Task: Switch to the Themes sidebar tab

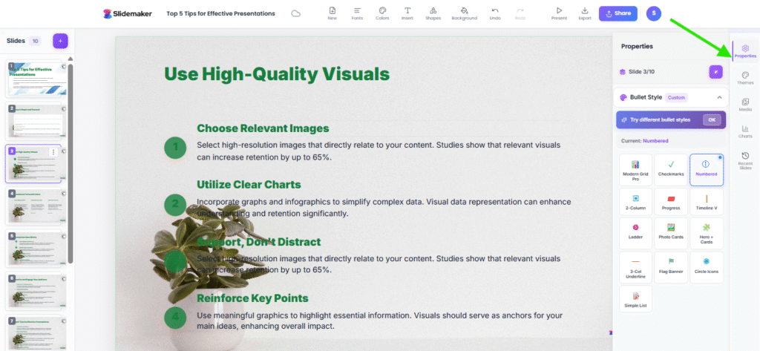Action: click(x=745, y=77)
